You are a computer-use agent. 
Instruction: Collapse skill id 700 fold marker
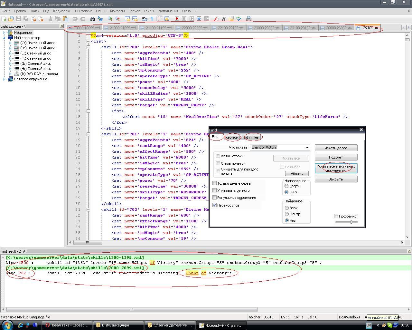(x=88, y=47)
